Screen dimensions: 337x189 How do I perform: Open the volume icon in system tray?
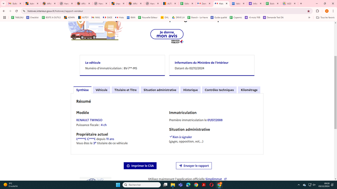[314, 185]
